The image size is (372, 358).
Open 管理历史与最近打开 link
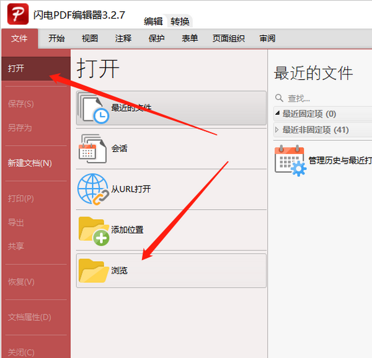pyautogui.click(x=340, y=161)
